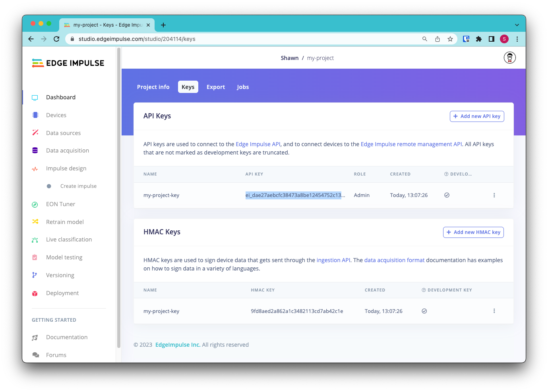Screen dimensions: 548x392
Task: Switch to the Project info tab
Action: (x=153, y=87)
